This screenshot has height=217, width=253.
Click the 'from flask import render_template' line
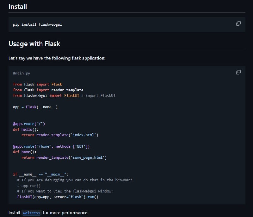[48, 90]
